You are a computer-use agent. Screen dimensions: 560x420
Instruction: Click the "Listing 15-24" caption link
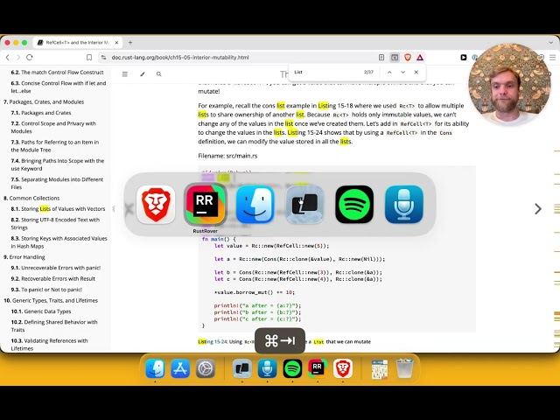point(213,342)
